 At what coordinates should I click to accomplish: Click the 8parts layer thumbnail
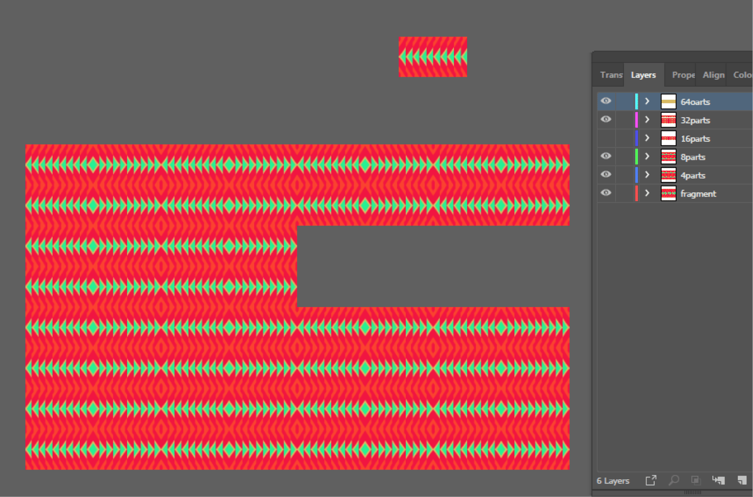(668, 157)
